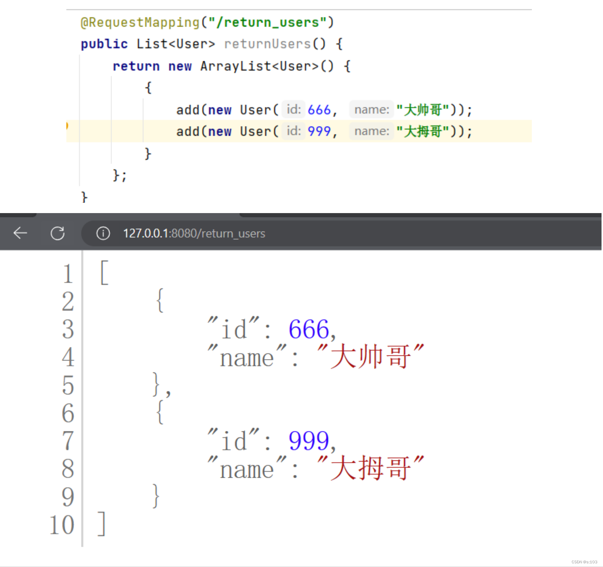Image resolution: width=603 pixels, height=567 pixels.
Task: Click the string "大拇哥" in code
Action: click(422, 131)
